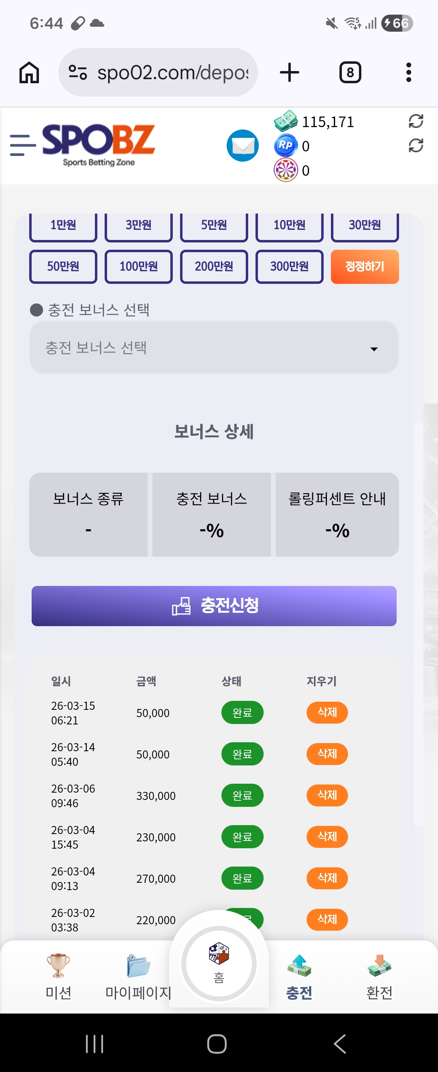Open the 미션 tab
The height and width of the screenshot is (1072, 438).
point(58,976)
